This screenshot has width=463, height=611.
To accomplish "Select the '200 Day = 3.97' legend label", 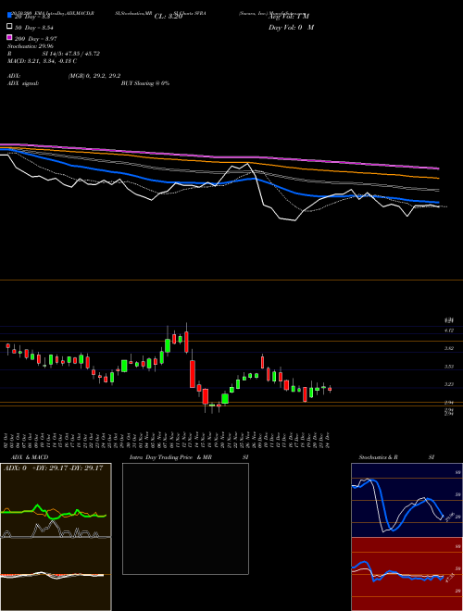I will click(x=35, y=39).
